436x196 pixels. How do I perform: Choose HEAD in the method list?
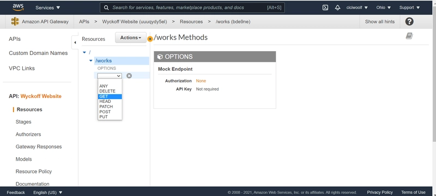click(110, 101)
